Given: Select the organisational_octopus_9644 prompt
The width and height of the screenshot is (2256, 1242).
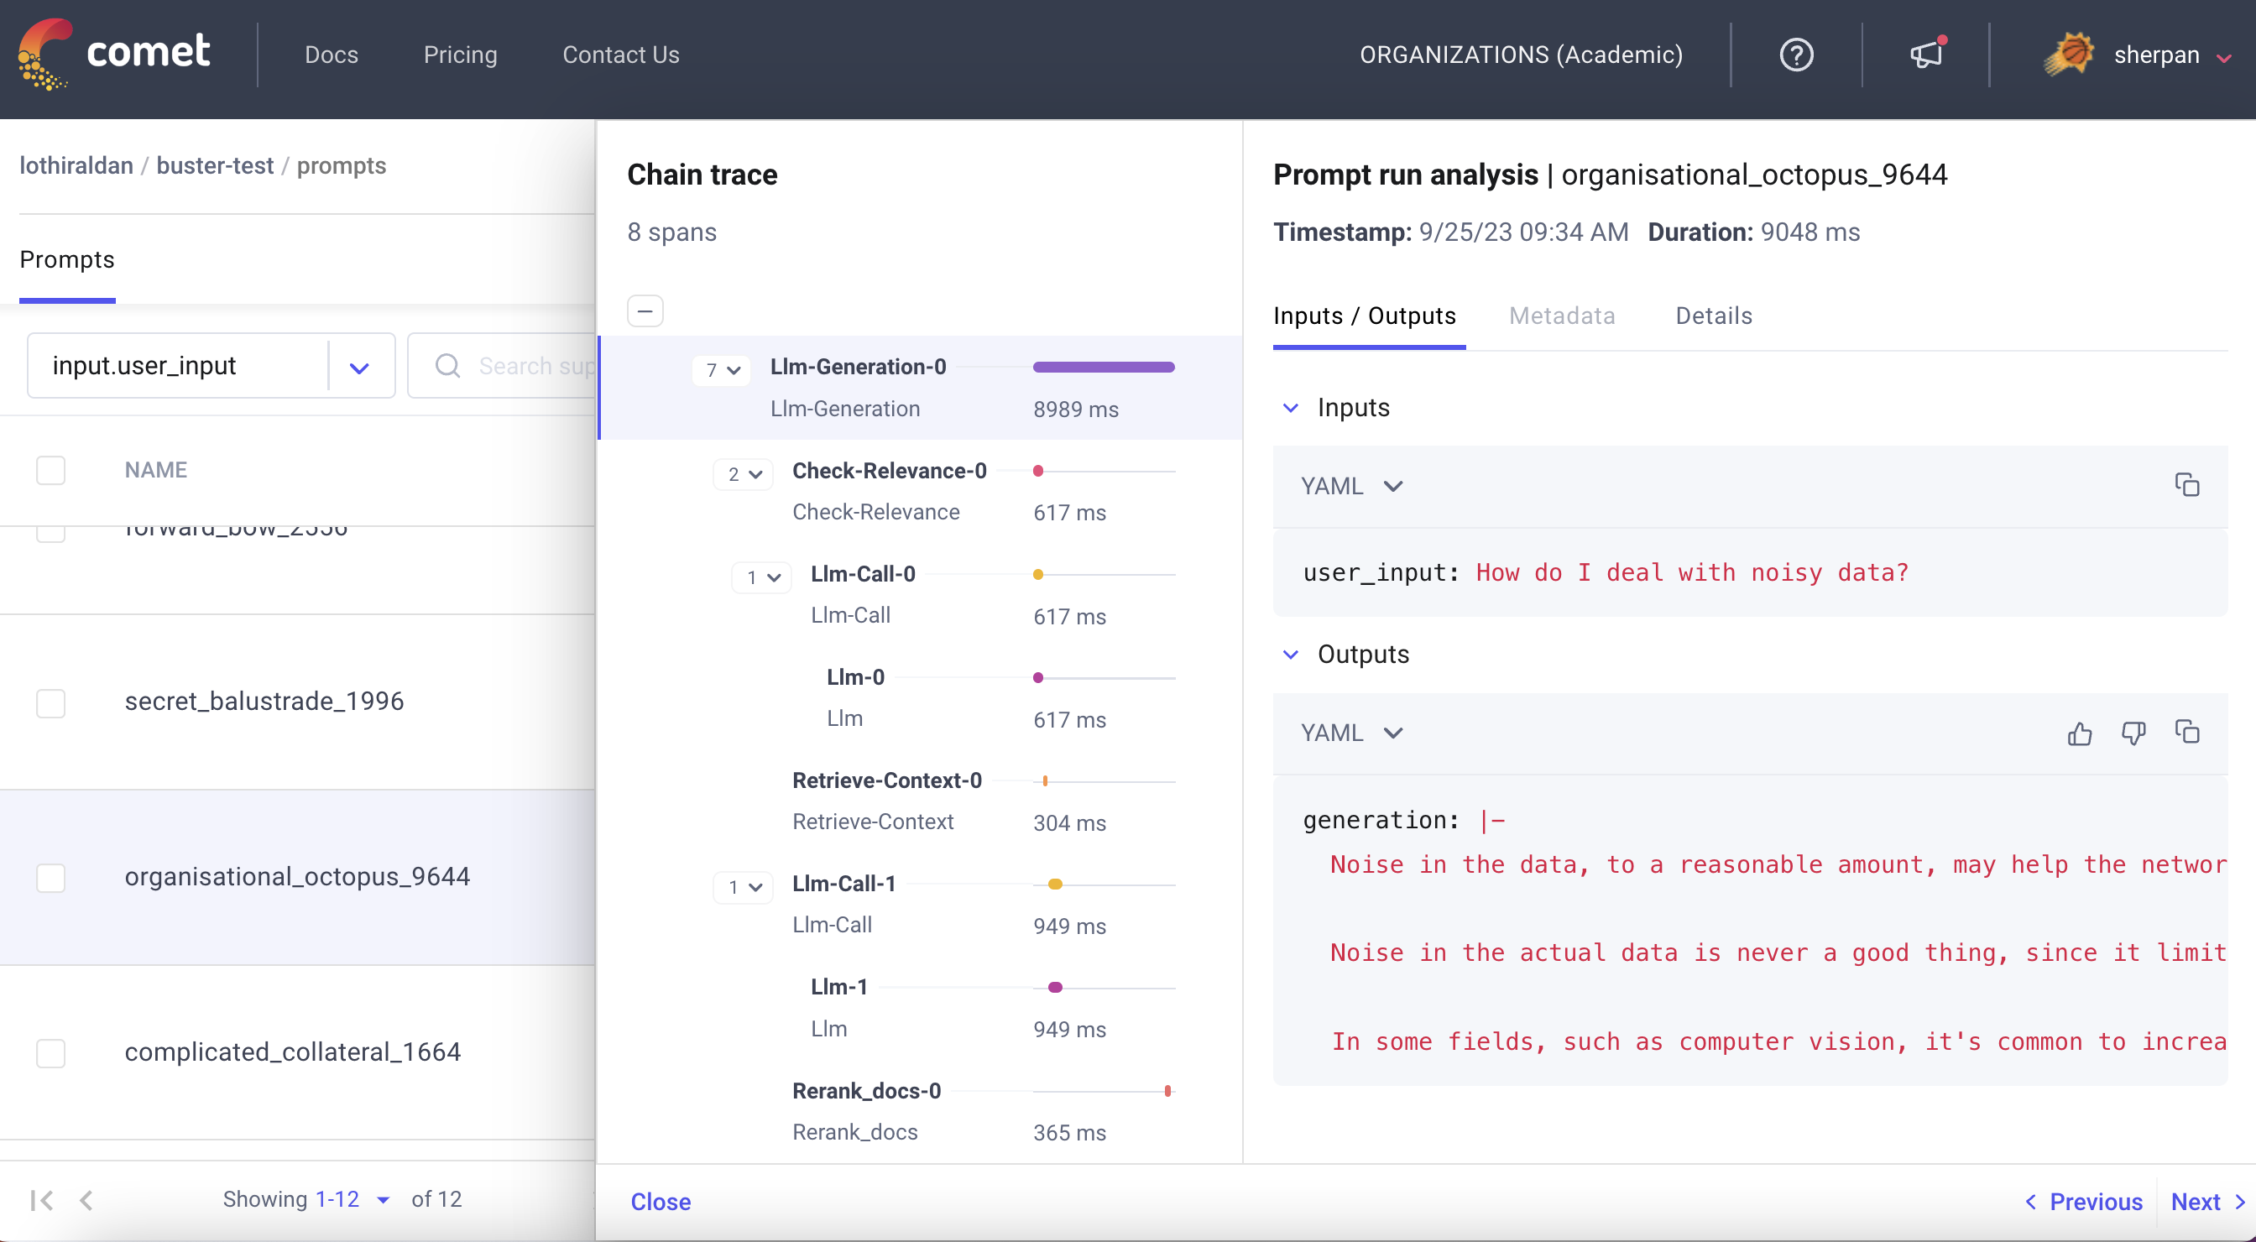Looking at the screenshot, I should pyautogui.click(x=298, y=876).
